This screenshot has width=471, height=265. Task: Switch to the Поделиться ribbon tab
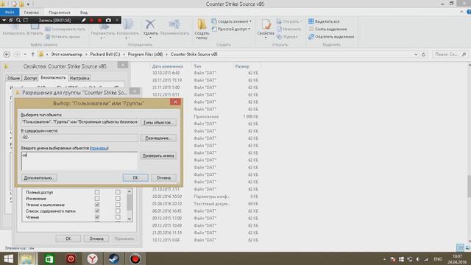tap(60, 13)
